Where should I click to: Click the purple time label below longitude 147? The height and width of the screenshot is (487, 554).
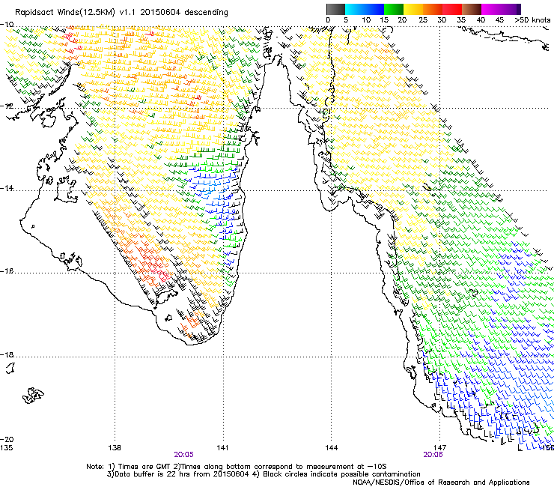pyautogui.click(x=433, y=455)
